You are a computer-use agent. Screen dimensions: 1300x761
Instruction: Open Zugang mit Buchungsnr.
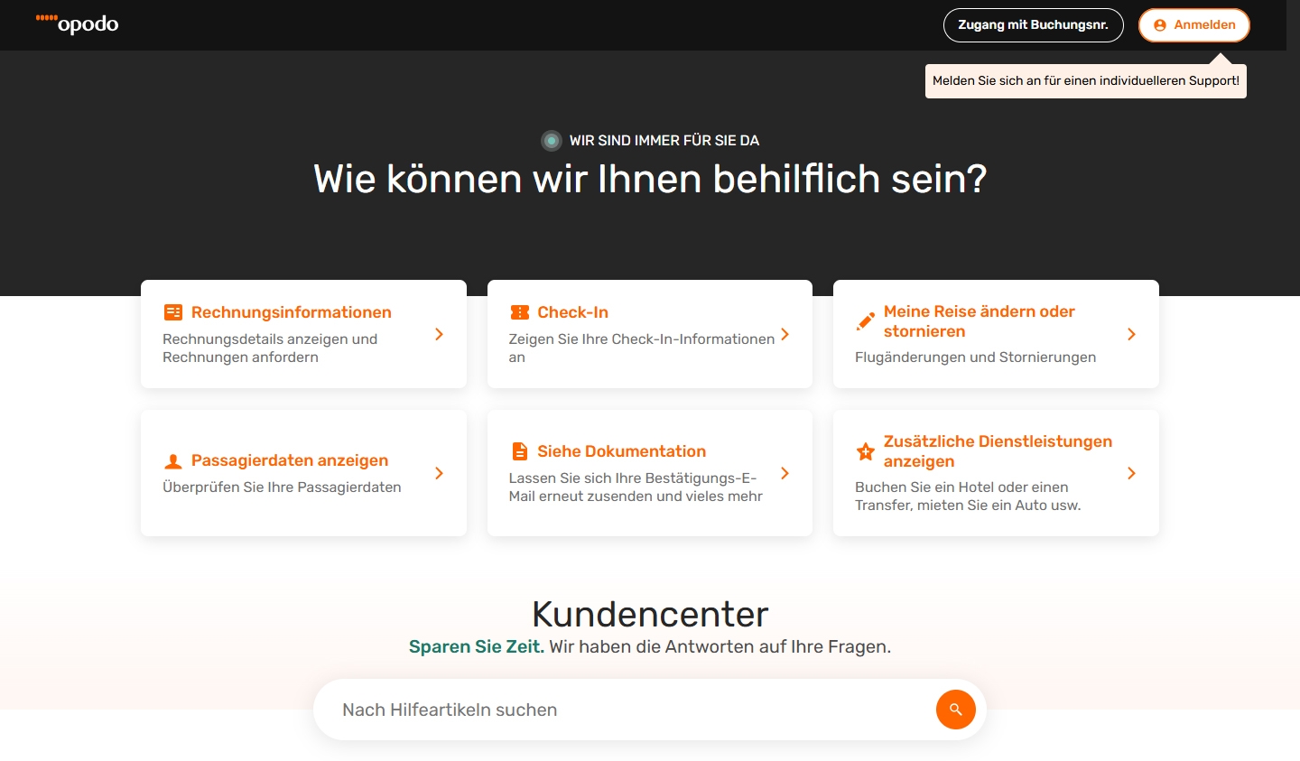click(x=1033, y=24)
